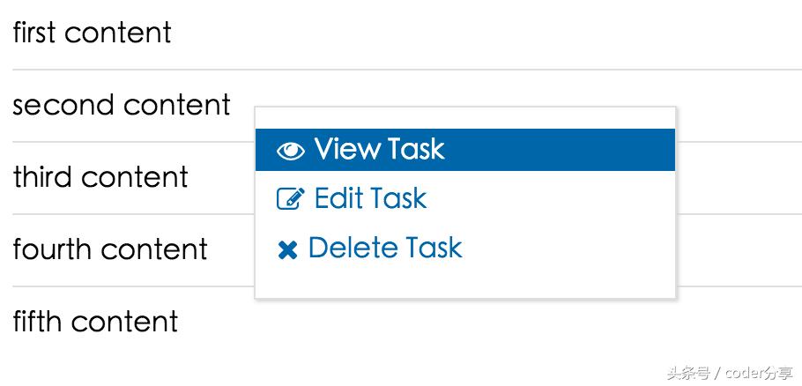Viewport: 802px width, 386px height.
Task: Click blank padding below Delete Task in menu
Action: [x=464, y=284]
